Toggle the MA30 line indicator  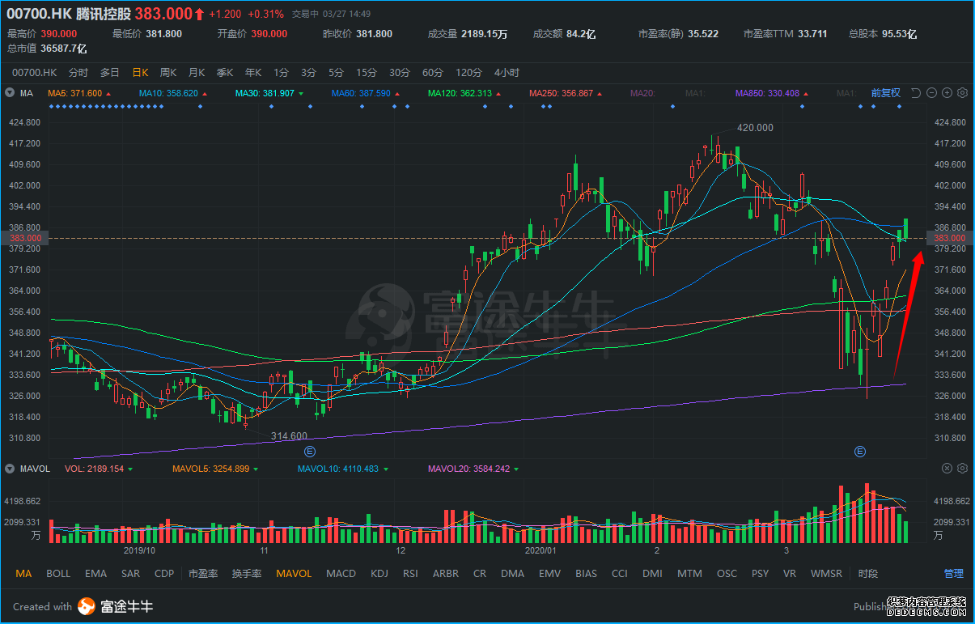tap(265, 93)
